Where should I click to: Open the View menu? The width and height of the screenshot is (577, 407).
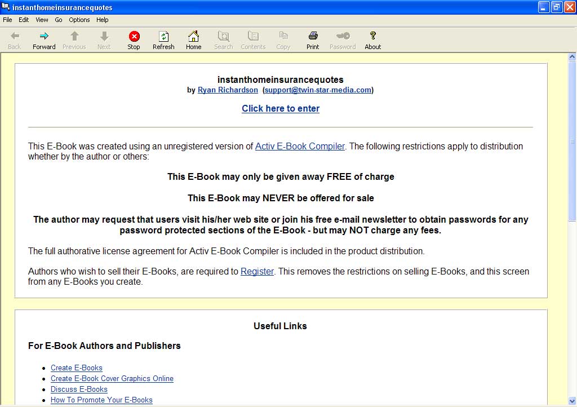point(42,20)
